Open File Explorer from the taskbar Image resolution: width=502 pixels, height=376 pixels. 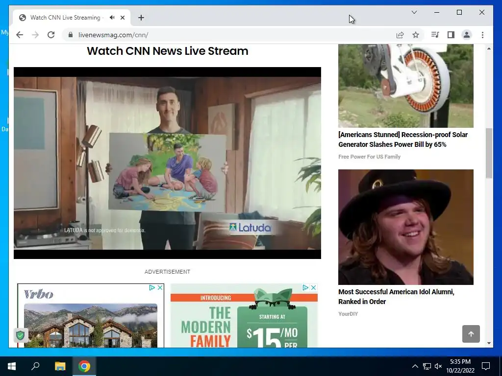point(60,366)
